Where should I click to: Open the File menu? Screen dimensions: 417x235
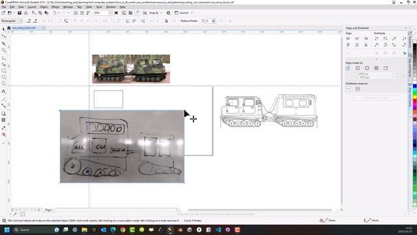(4, 7)
